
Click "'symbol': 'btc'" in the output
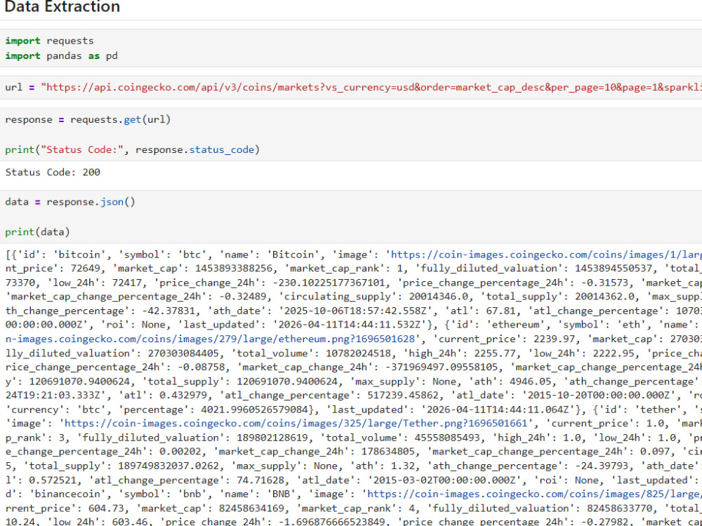(x=160, y=255)
